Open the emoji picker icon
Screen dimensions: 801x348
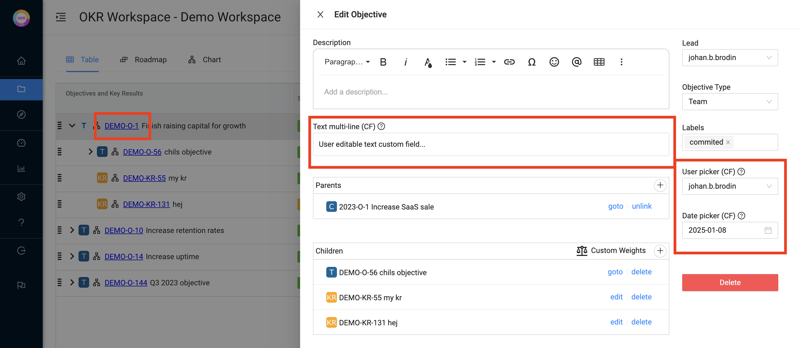pos(554,62)
